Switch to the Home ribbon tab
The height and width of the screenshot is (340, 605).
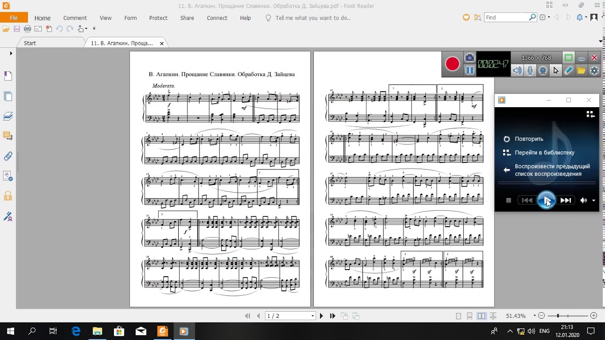(43, 18)
